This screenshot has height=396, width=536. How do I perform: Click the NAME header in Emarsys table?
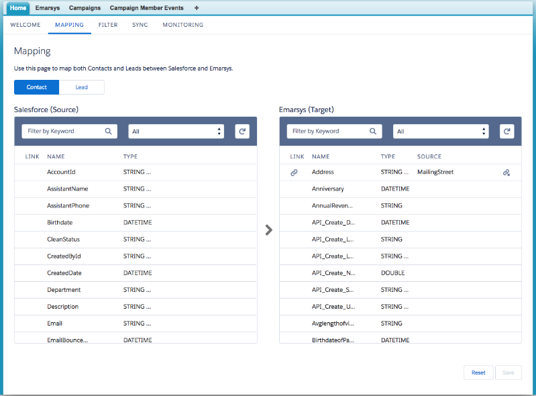click(321, 156)
